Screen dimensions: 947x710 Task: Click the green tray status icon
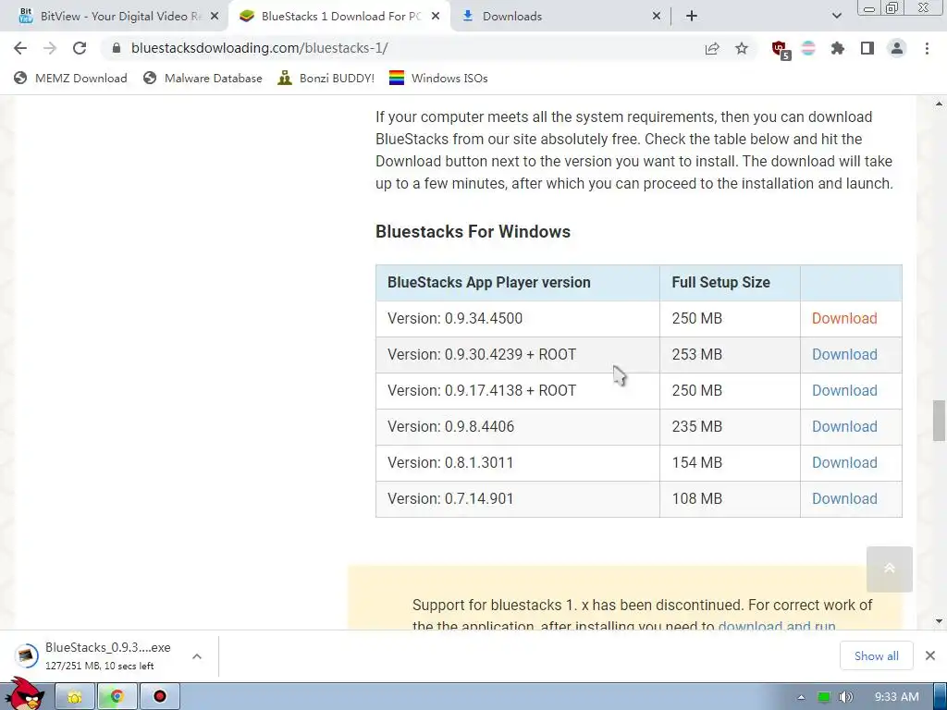tap(824, 697)
